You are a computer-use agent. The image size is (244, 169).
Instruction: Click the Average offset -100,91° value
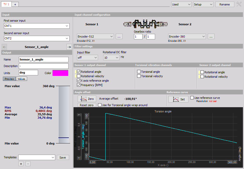click(130, 99)
